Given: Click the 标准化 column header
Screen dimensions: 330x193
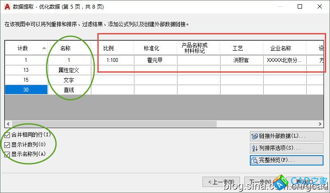Looking at the screenshot, I should pyautogui.click(x=151, y=48).
